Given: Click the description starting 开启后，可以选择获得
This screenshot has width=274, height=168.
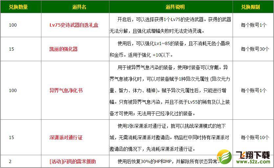Looking at the screenshot, I should click(171, 25).
